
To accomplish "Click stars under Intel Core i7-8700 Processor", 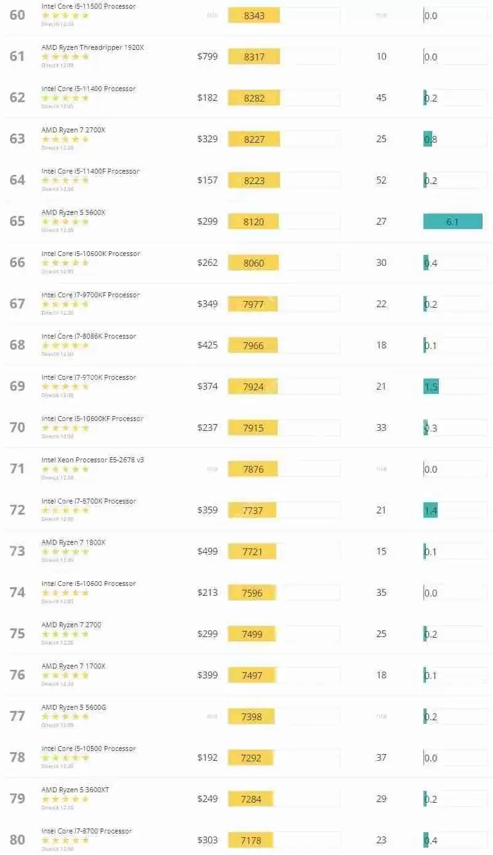I will tap(65, 840).
